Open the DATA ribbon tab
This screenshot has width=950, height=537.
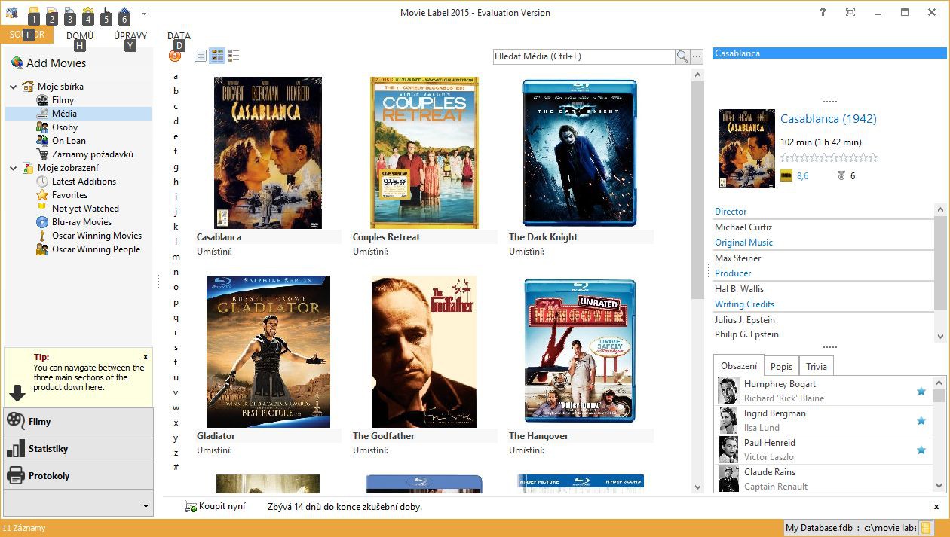point(179,35)
